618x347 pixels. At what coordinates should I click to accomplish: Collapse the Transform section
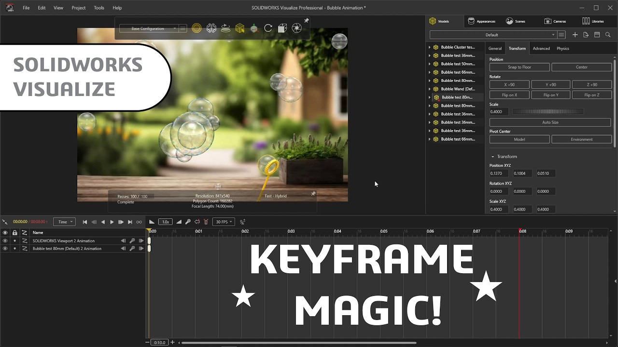click(492, 157)
